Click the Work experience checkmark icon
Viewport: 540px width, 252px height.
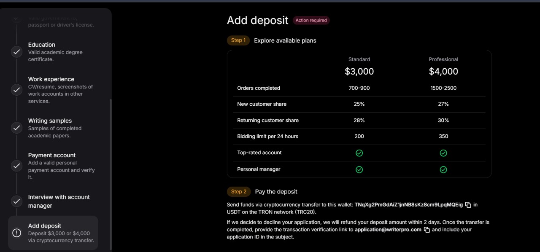click(x=16, y=90)
